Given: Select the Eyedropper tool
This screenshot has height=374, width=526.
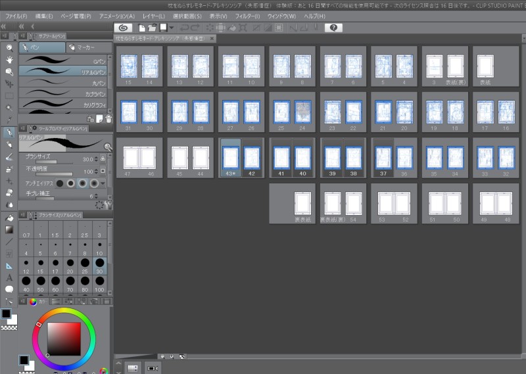Looking at the screenshot, I should pos(9,120).
